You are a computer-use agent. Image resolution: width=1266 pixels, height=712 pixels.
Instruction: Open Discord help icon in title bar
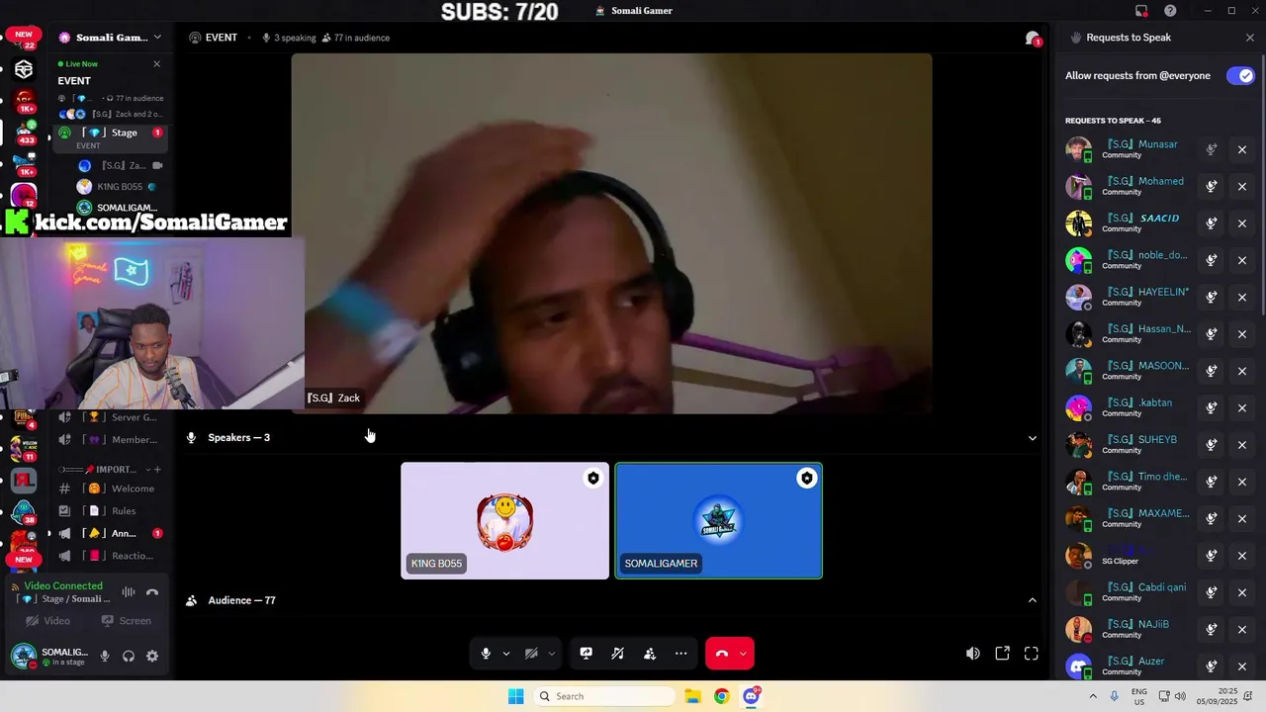(x=1170, y=11)
